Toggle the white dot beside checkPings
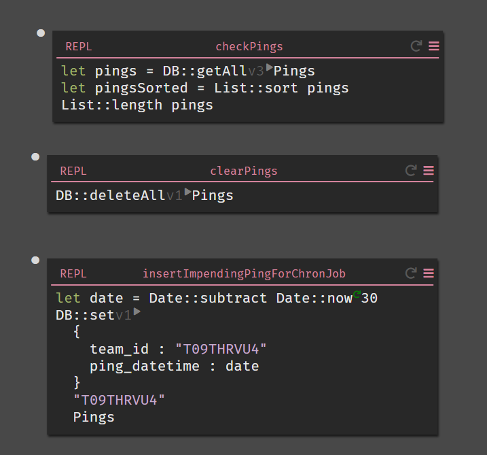The image size is (487, 455). point(41,33)
